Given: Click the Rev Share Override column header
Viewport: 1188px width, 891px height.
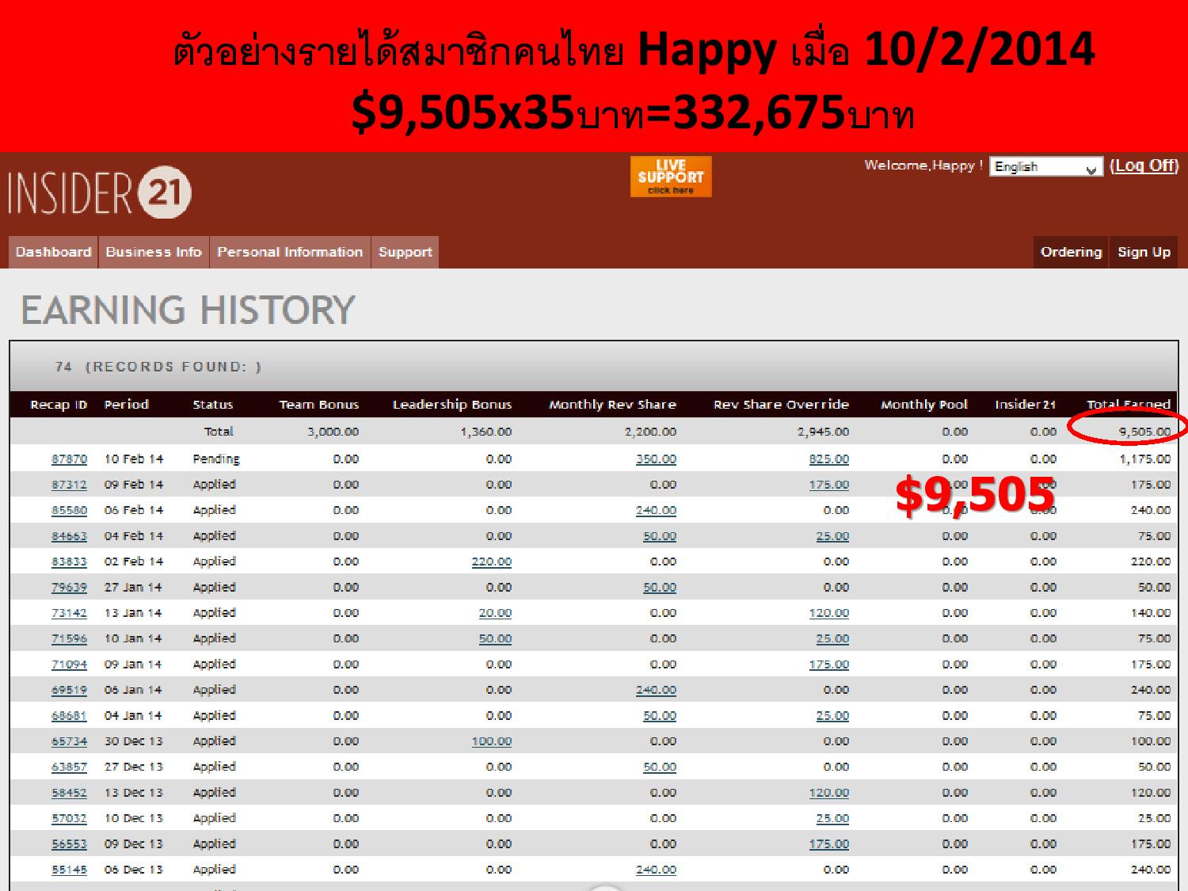Looking at the screenshot, I should (781, 405).
